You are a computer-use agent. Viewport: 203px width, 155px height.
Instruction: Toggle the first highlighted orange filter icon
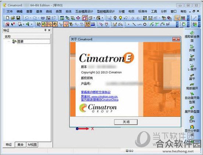(x=44, y=24)
